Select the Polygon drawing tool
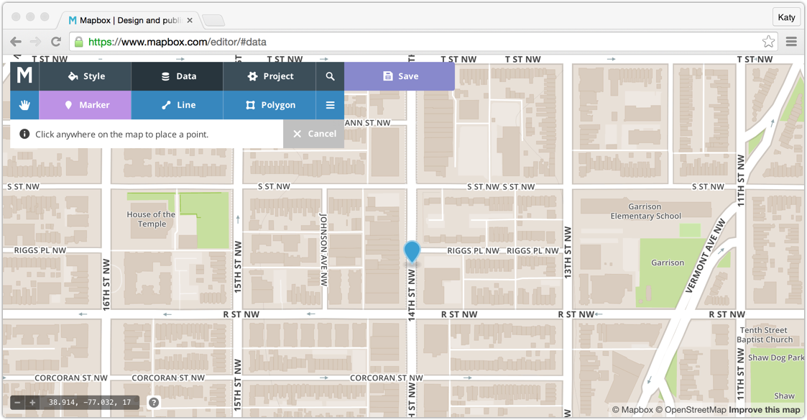 (269, 105)
